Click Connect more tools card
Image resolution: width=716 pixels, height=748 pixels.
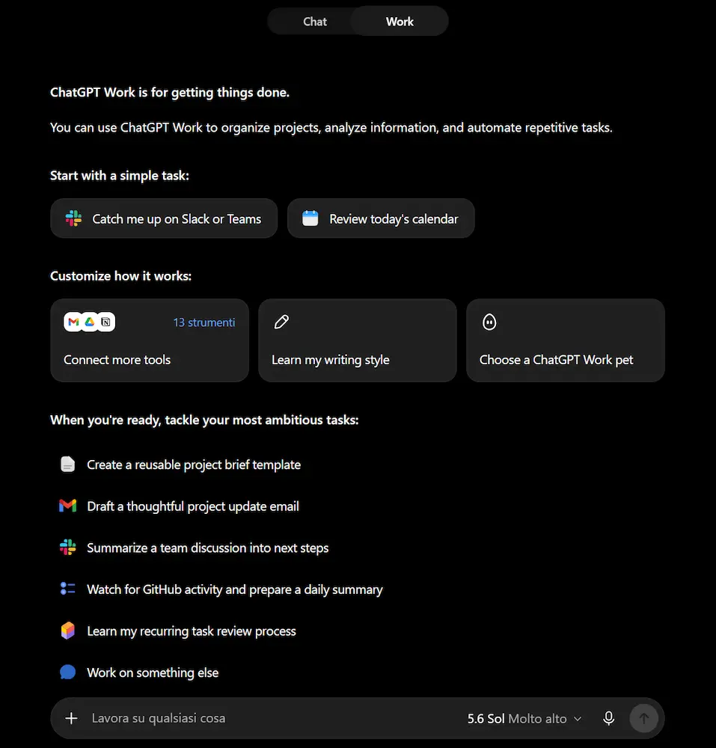(x=150, y=340)
